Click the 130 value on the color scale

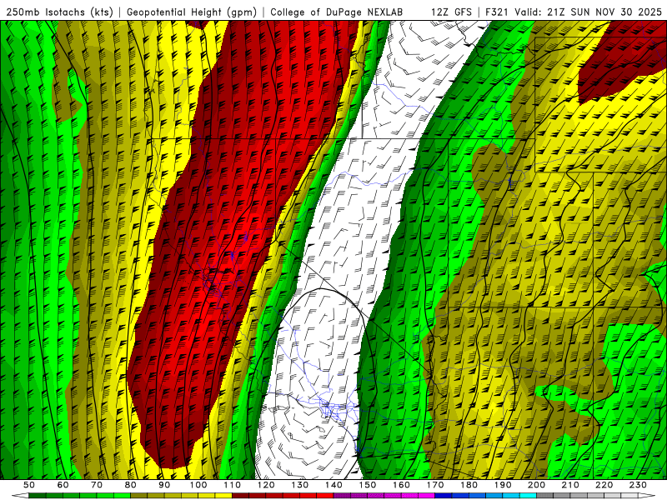click(300, 485)
